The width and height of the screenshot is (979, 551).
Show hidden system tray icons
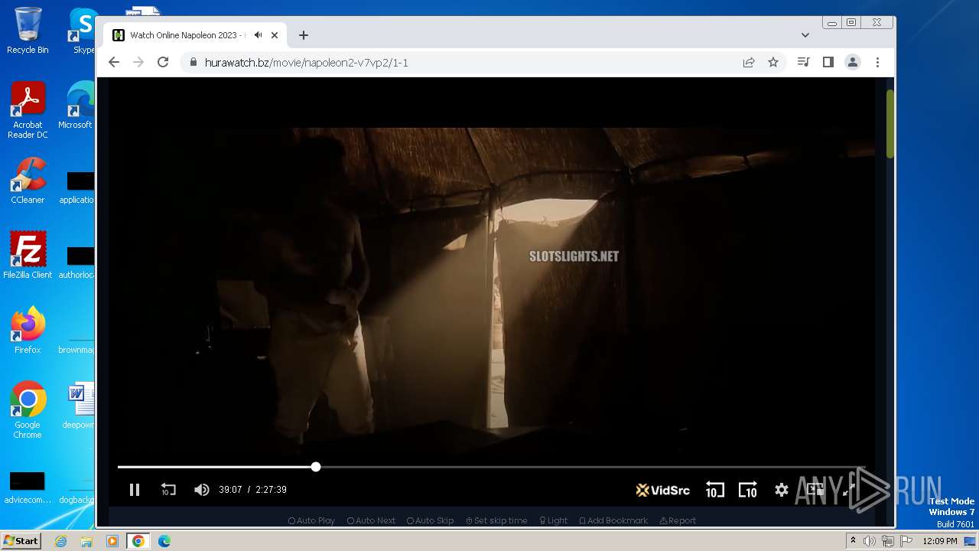[853, 541]
